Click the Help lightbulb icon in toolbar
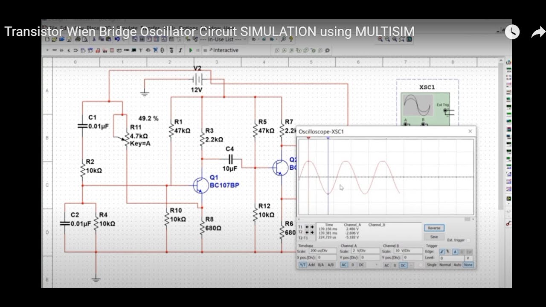The image size is (546, 307). coord(291,39)
